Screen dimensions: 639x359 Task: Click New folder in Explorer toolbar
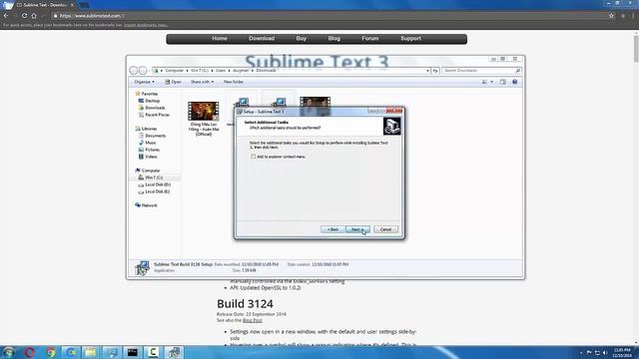pyautogui.click(x=233, y=82)
